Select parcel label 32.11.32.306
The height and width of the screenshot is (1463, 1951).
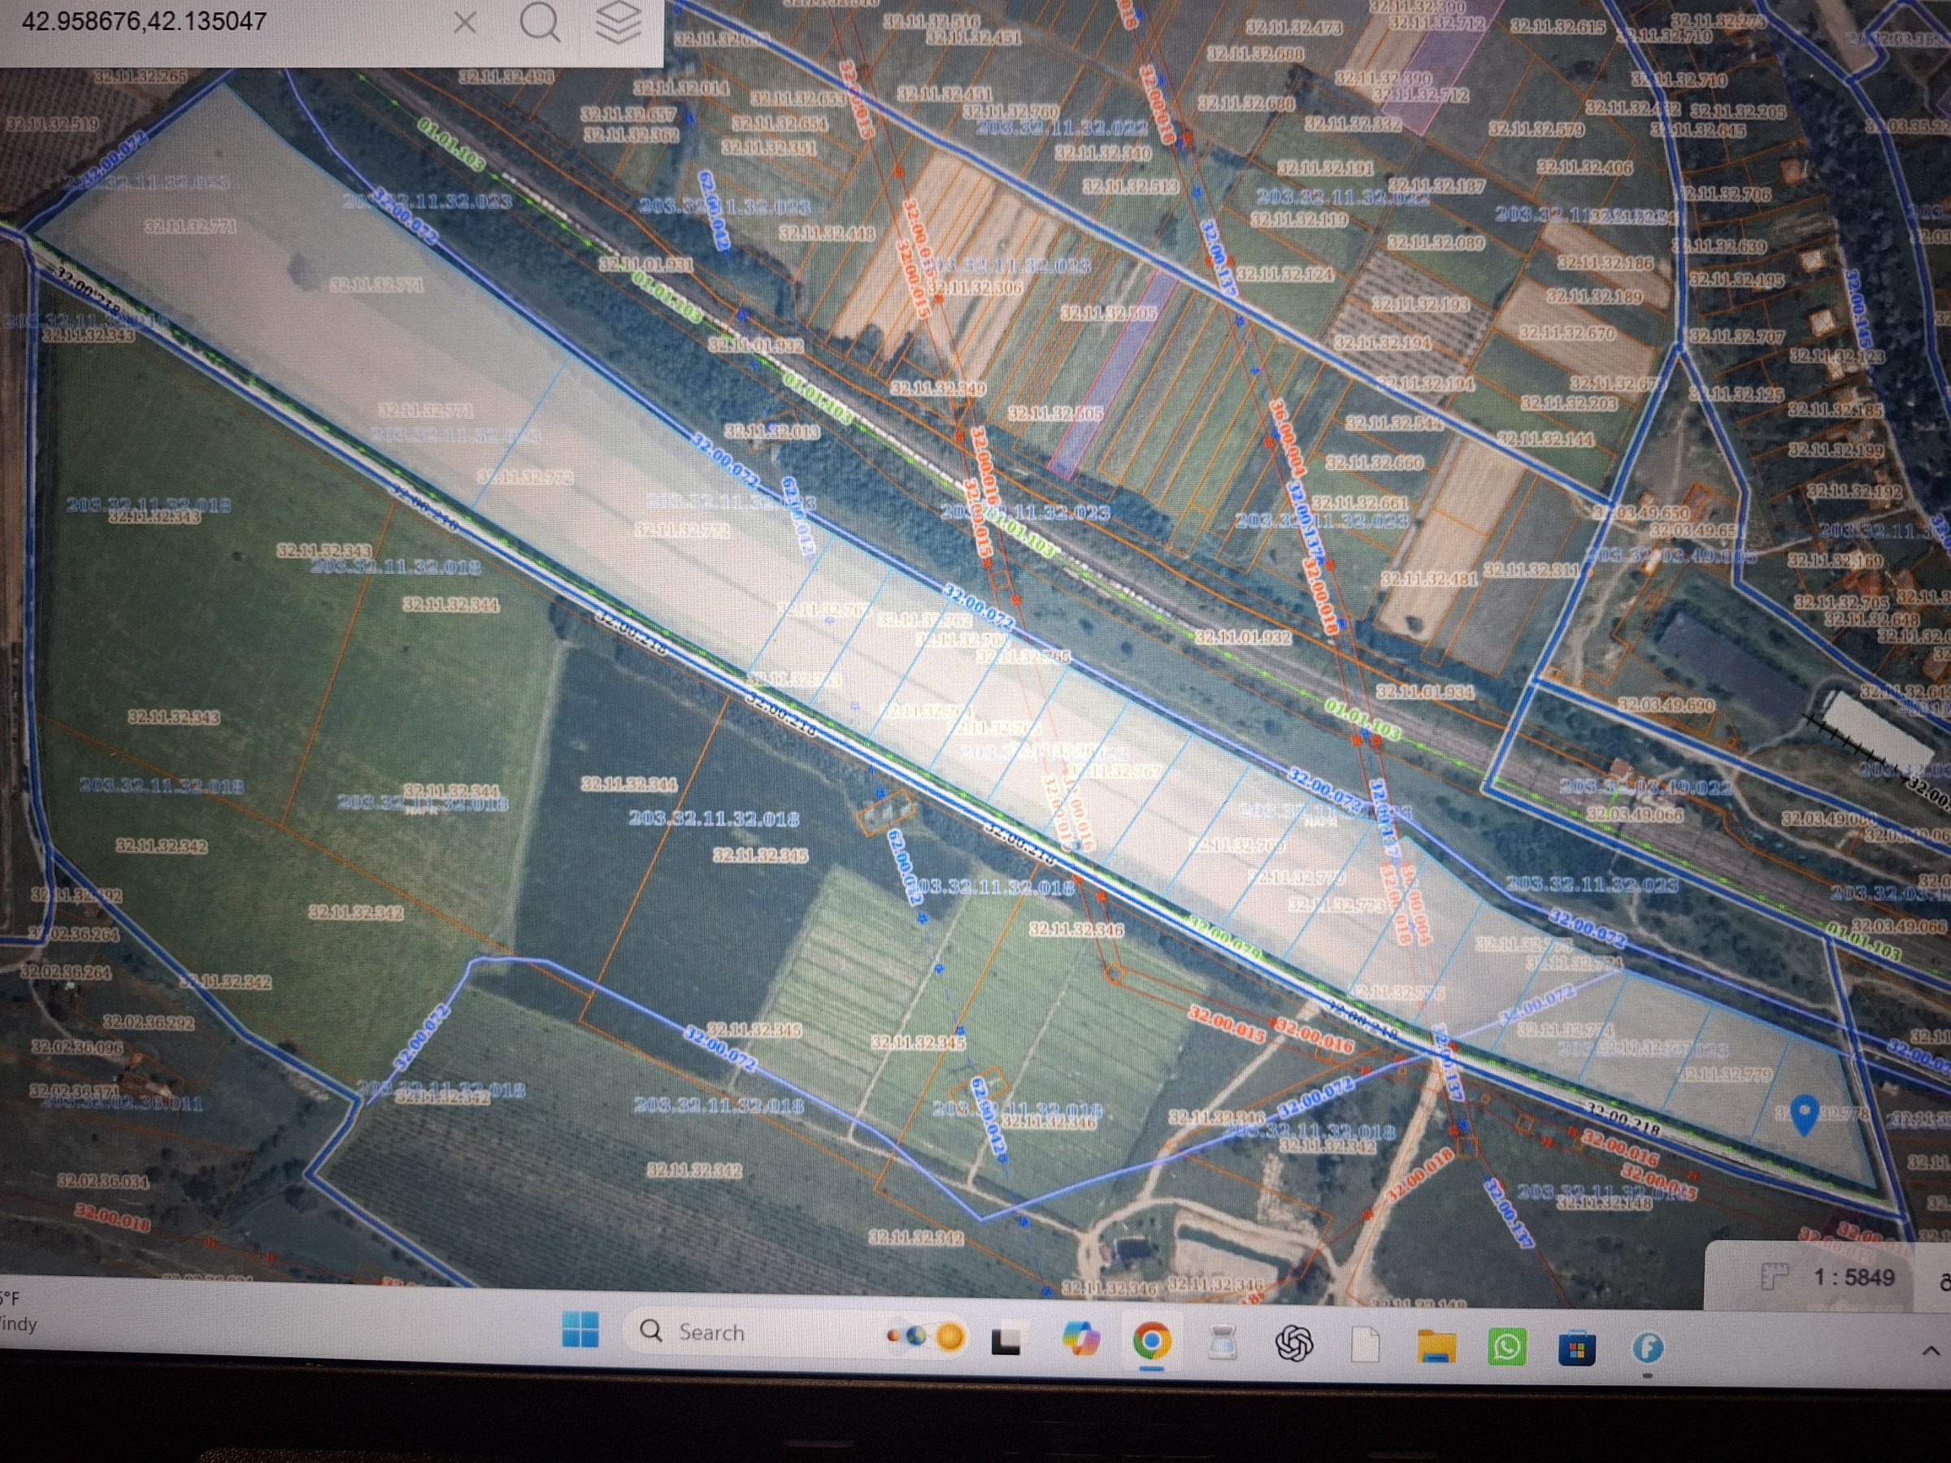(x=974, y=288)
